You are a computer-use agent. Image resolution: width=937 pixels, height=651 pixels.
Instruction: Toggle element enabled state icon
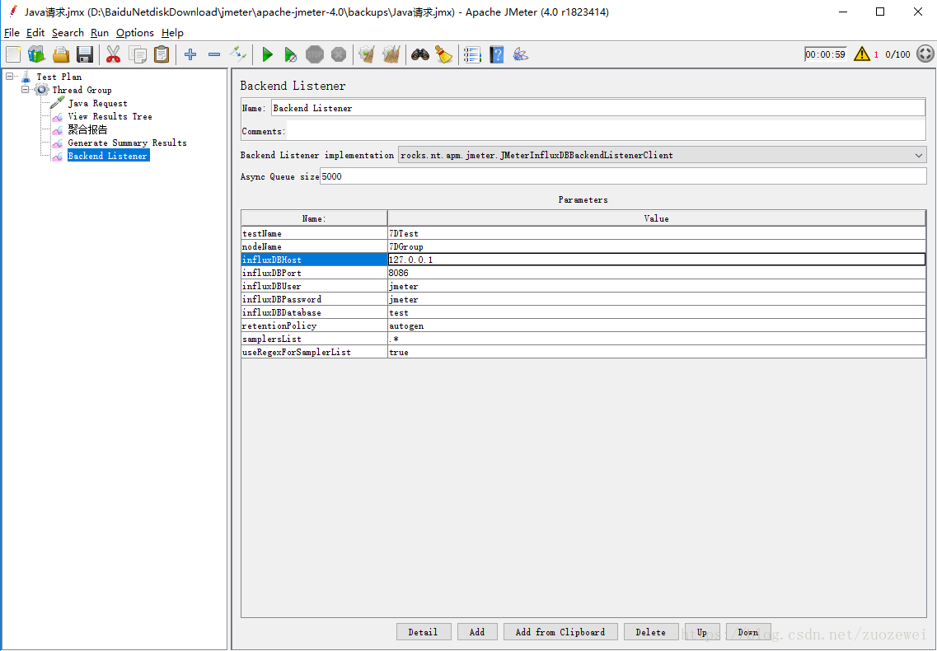click(238, 54)
